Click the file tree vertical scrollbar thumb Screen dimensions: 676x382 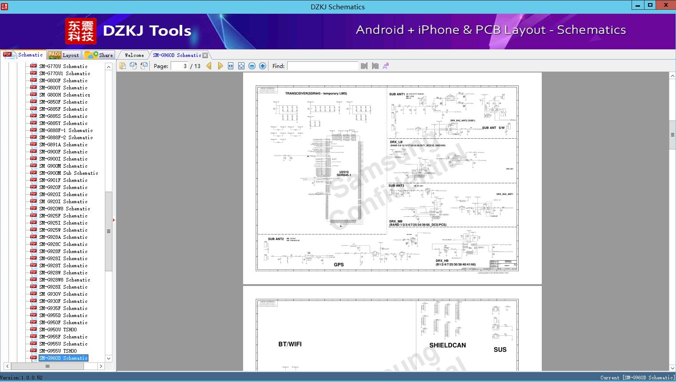(x=108, y=231)
